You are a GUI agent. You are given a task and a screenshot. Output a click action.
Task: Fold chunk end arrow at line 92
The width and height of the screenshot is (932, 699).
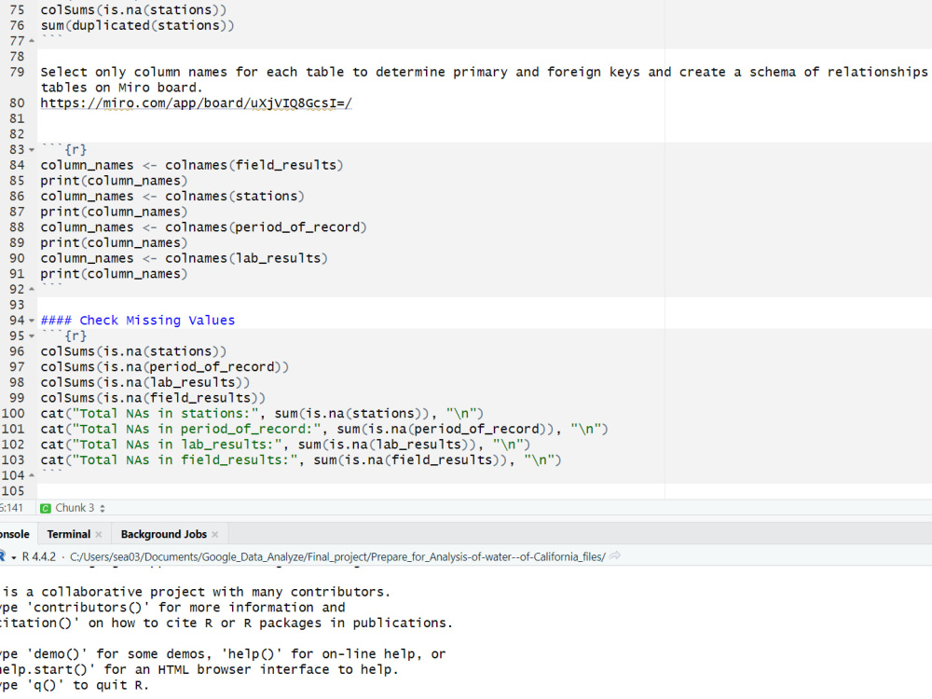click(32, 290)
